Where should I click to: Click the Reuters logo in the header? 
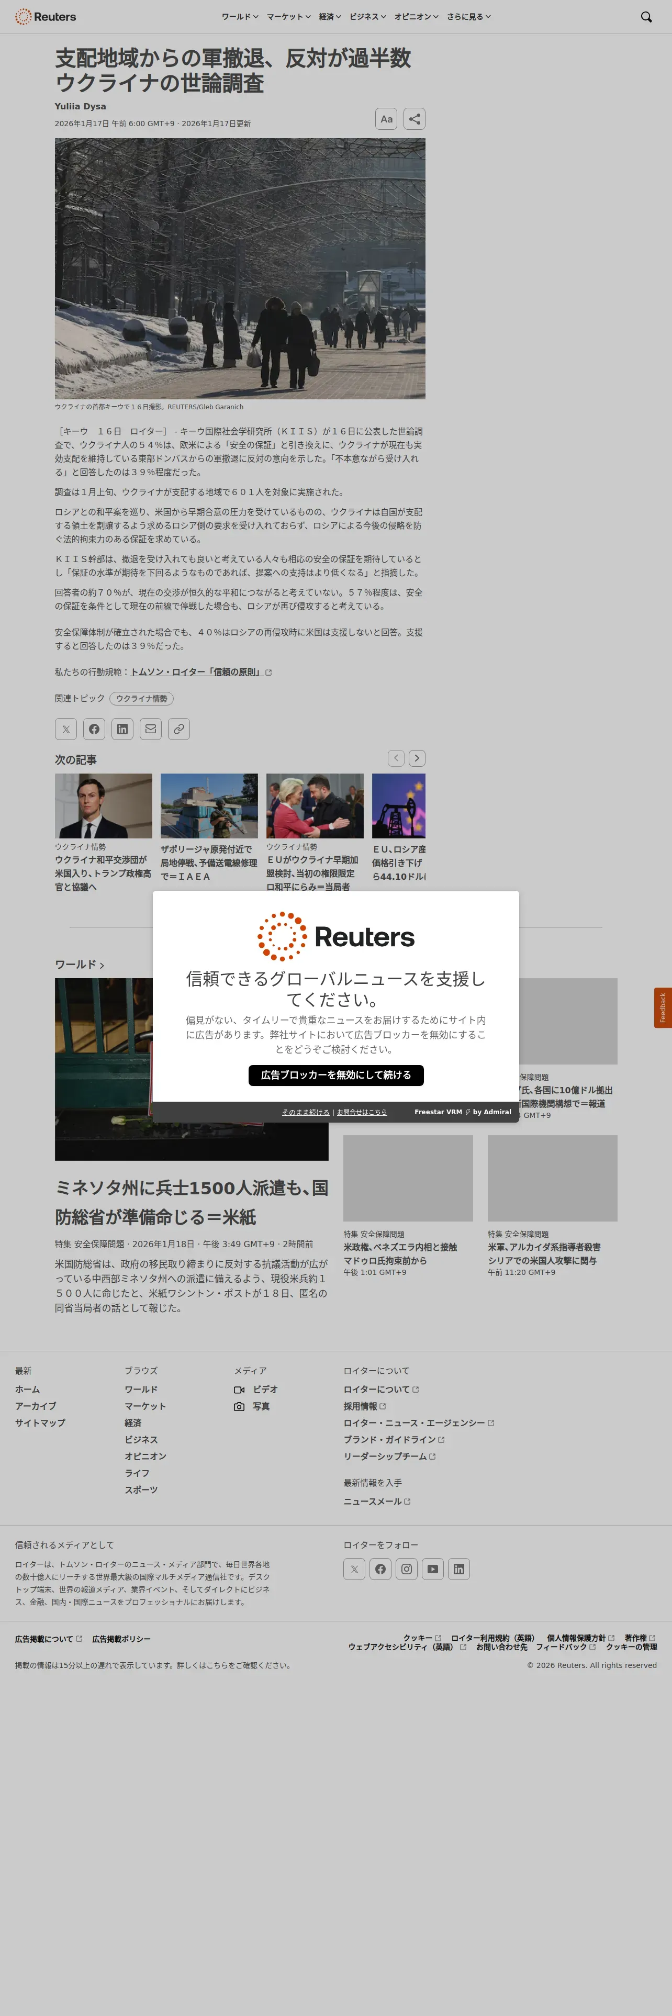pyautogui.click(x=46, y=16)
